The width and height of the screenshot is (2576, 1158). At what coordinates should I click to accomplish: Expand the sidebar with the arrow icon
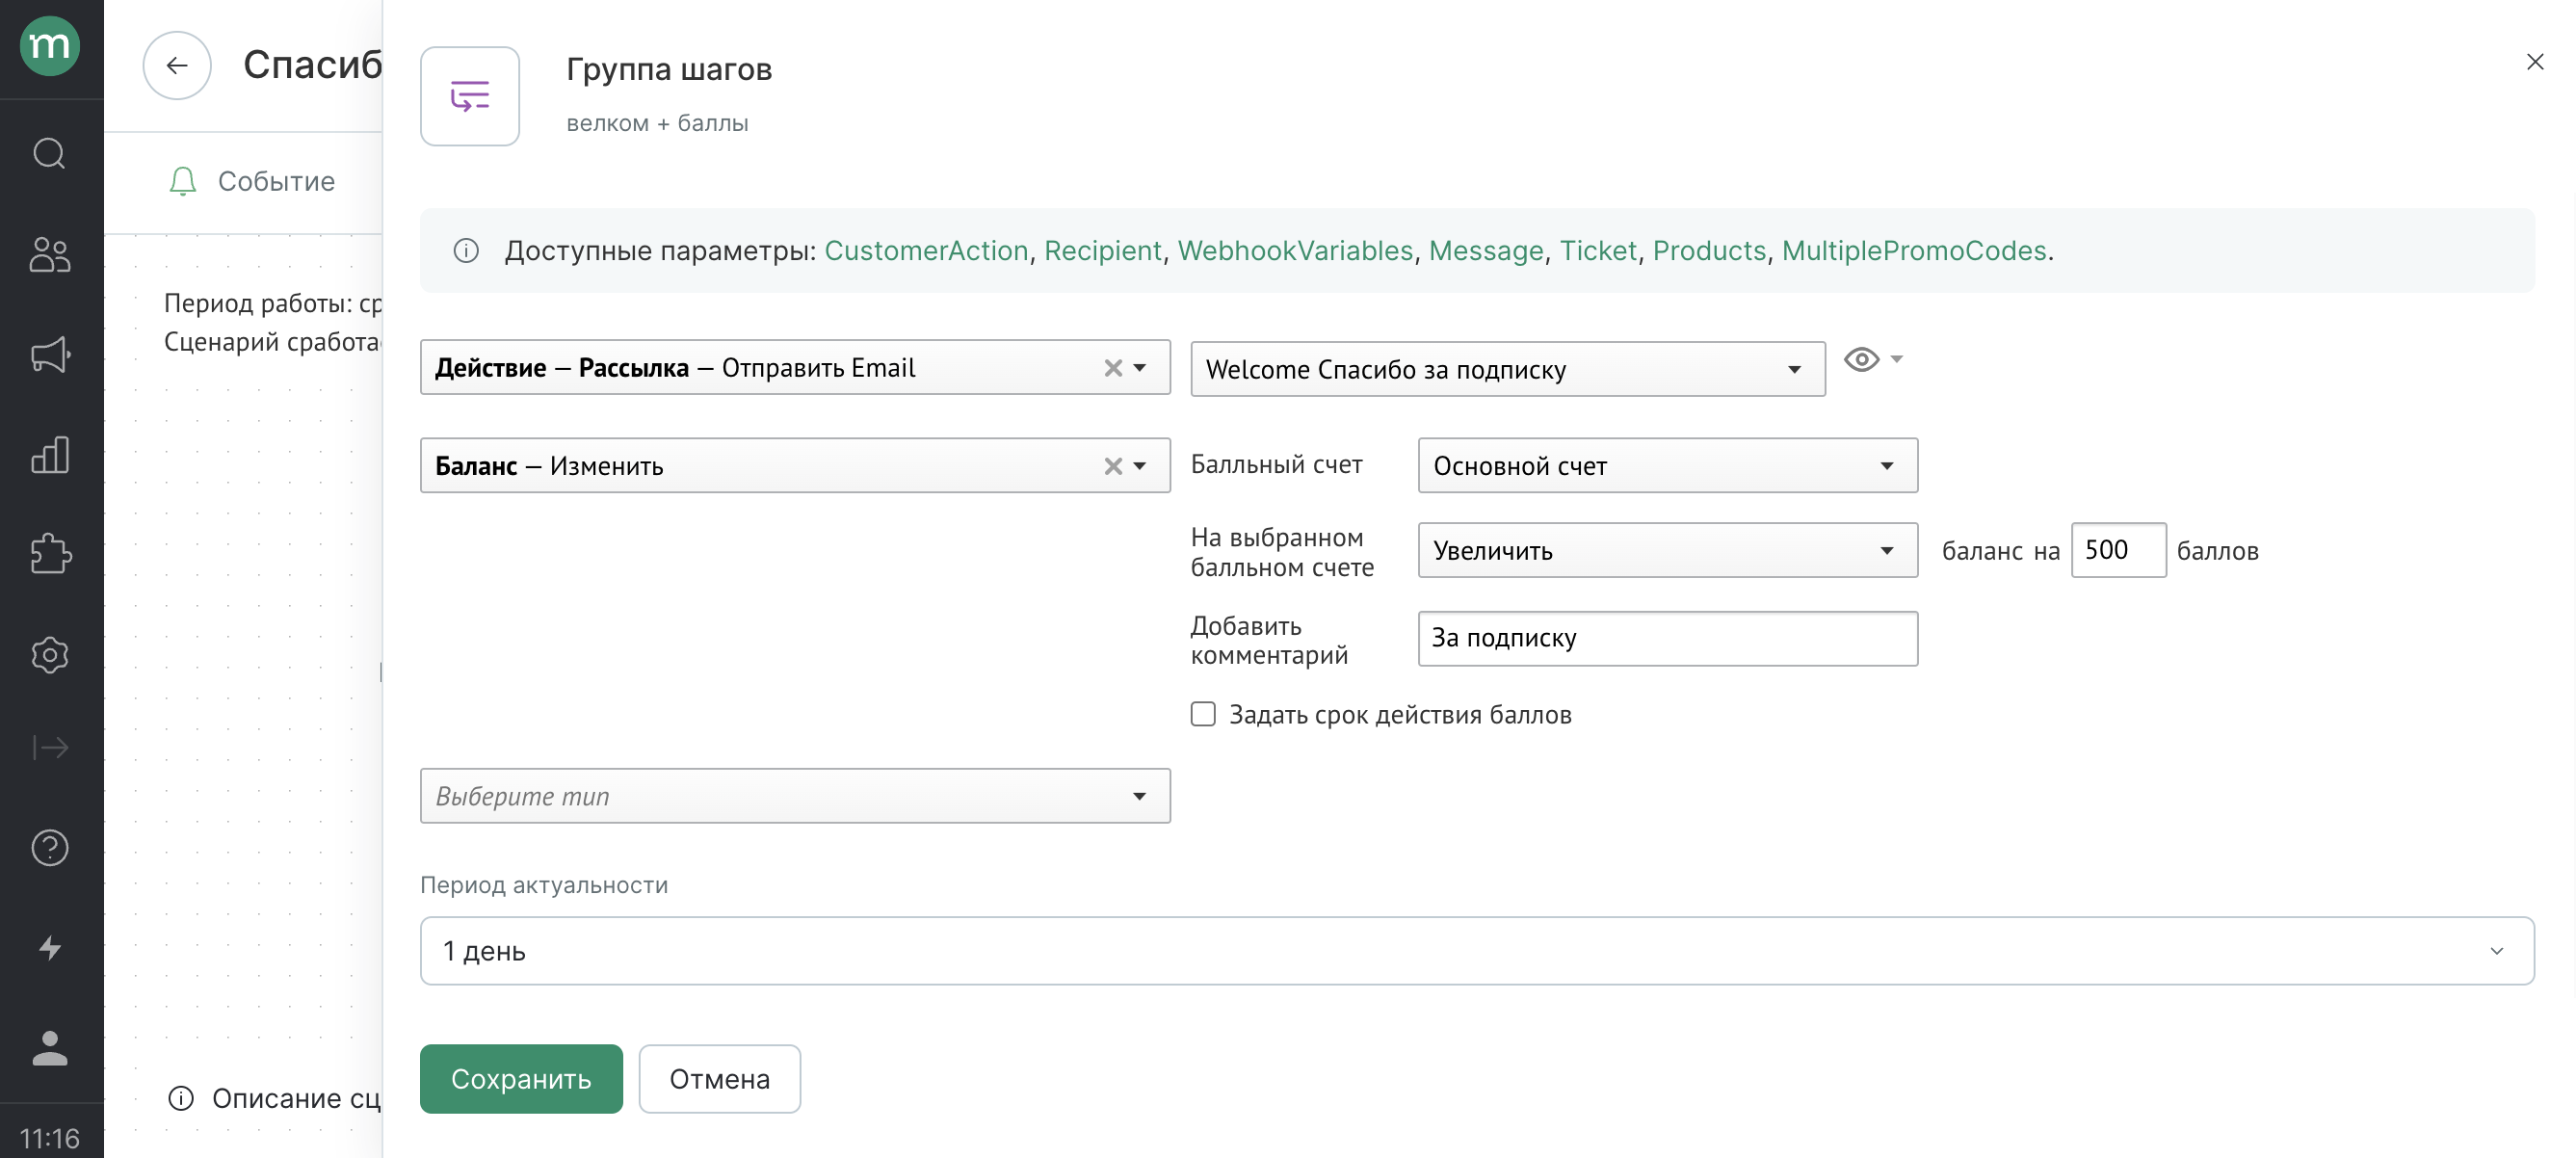click(50, 747)
